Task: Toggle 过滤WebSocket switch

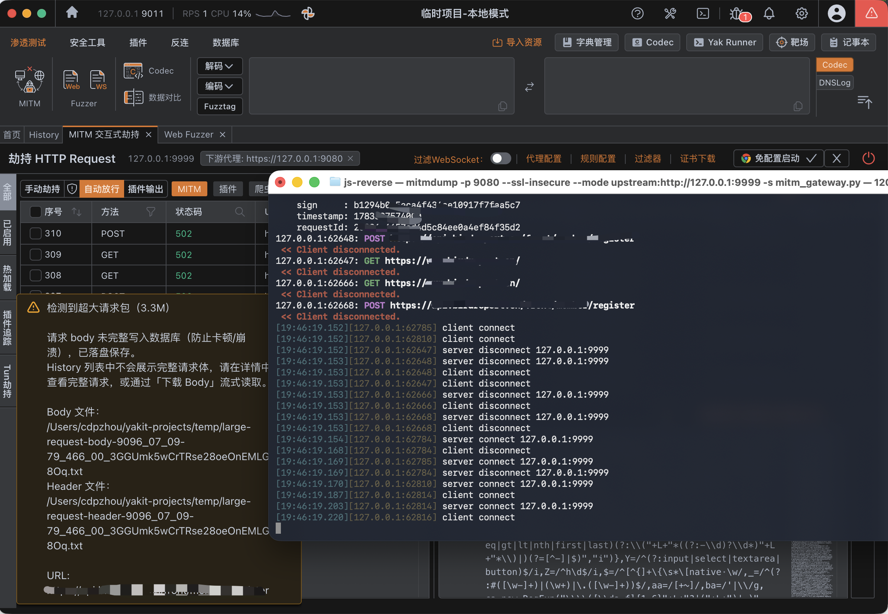Action: 500,158
